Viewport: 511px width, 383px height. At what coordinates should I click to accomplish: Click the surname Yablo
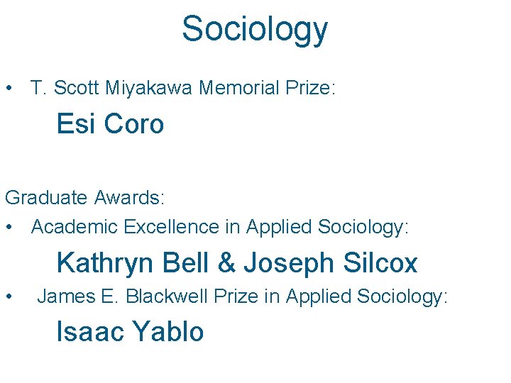[x=167, y=331]
